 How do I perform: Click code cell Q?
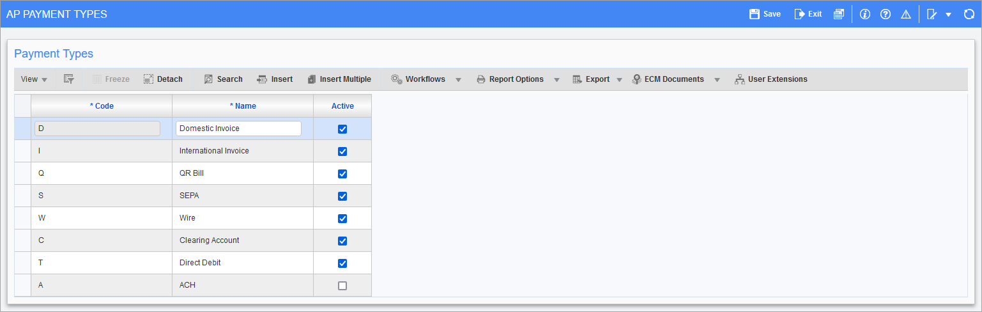click(x=102, y=173)
